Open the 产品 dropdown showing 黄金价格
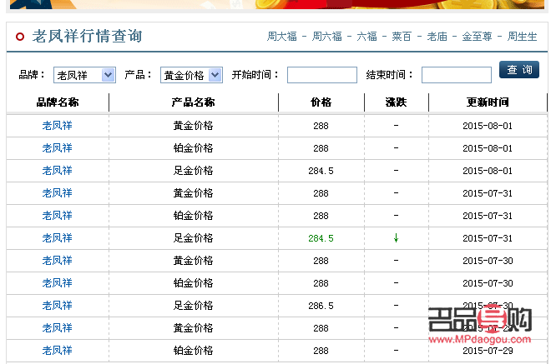Viewport: 551px width, 364px height. pyautogui.click(x=191, y=75)
